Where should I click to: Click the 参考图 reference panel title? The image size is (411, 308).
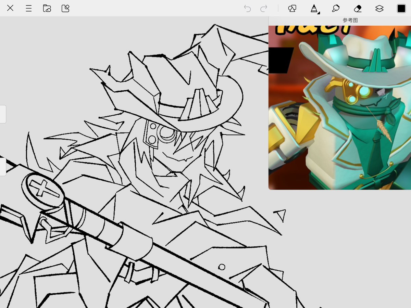tap(350, 21)
